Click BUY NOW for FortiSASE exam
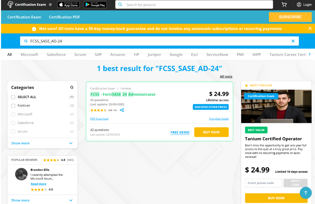Viewport: 315px width, 204px height. (211, 132)
